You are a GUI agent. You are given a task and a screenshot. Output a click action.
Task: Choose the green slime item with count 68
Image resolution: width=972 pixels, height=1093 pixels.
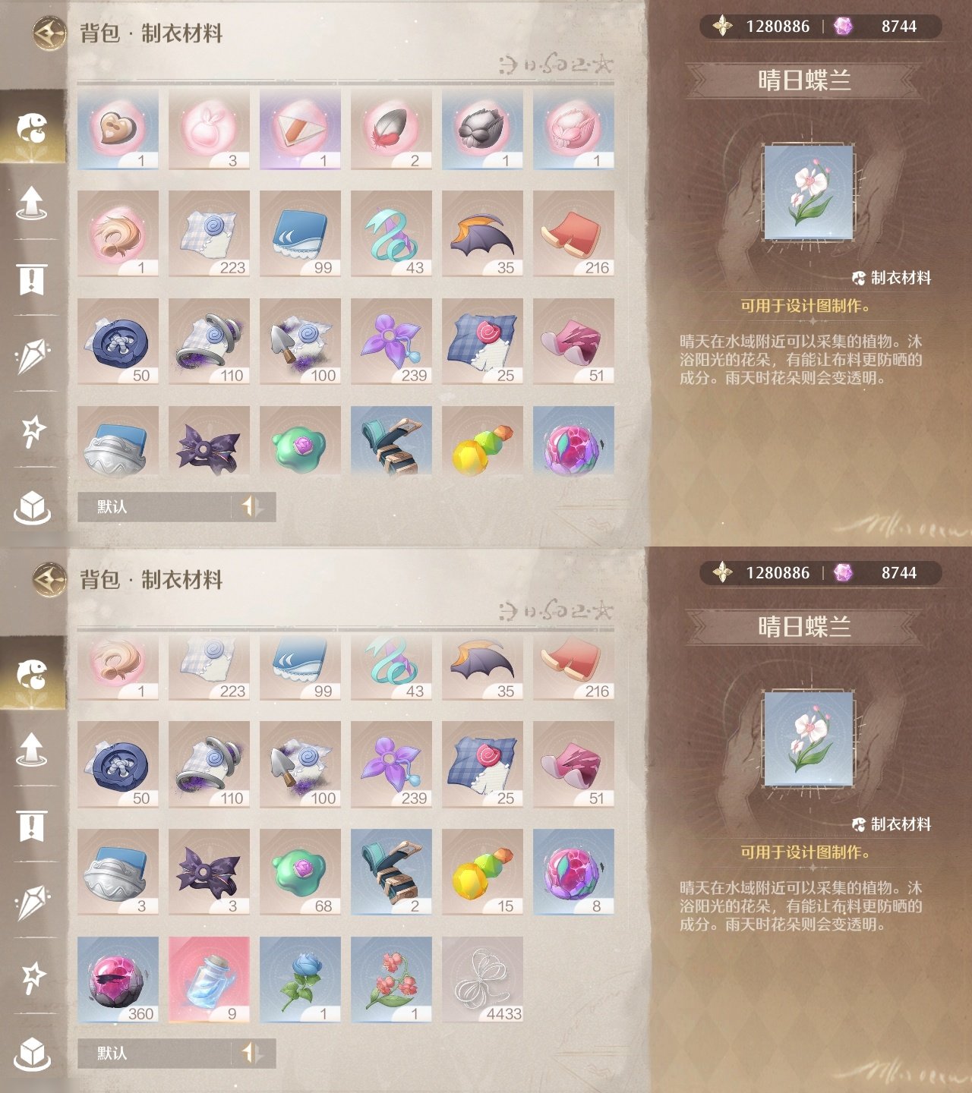pos(300,871)
